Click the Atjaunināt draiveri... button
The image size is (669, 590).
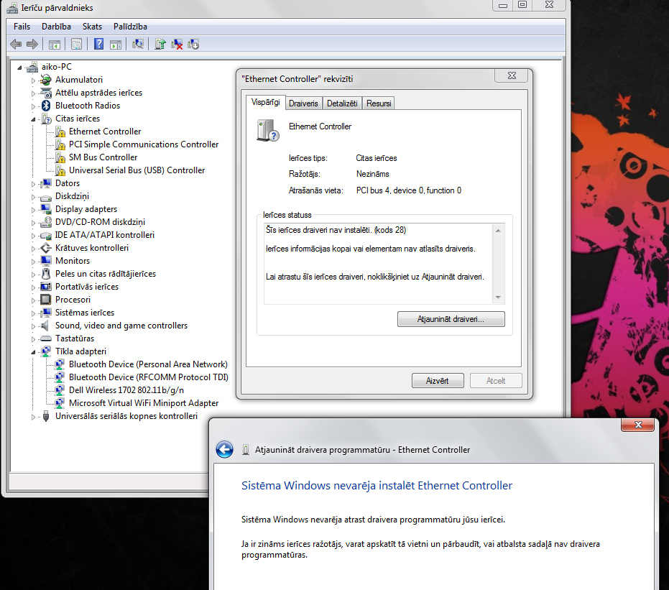451,319
